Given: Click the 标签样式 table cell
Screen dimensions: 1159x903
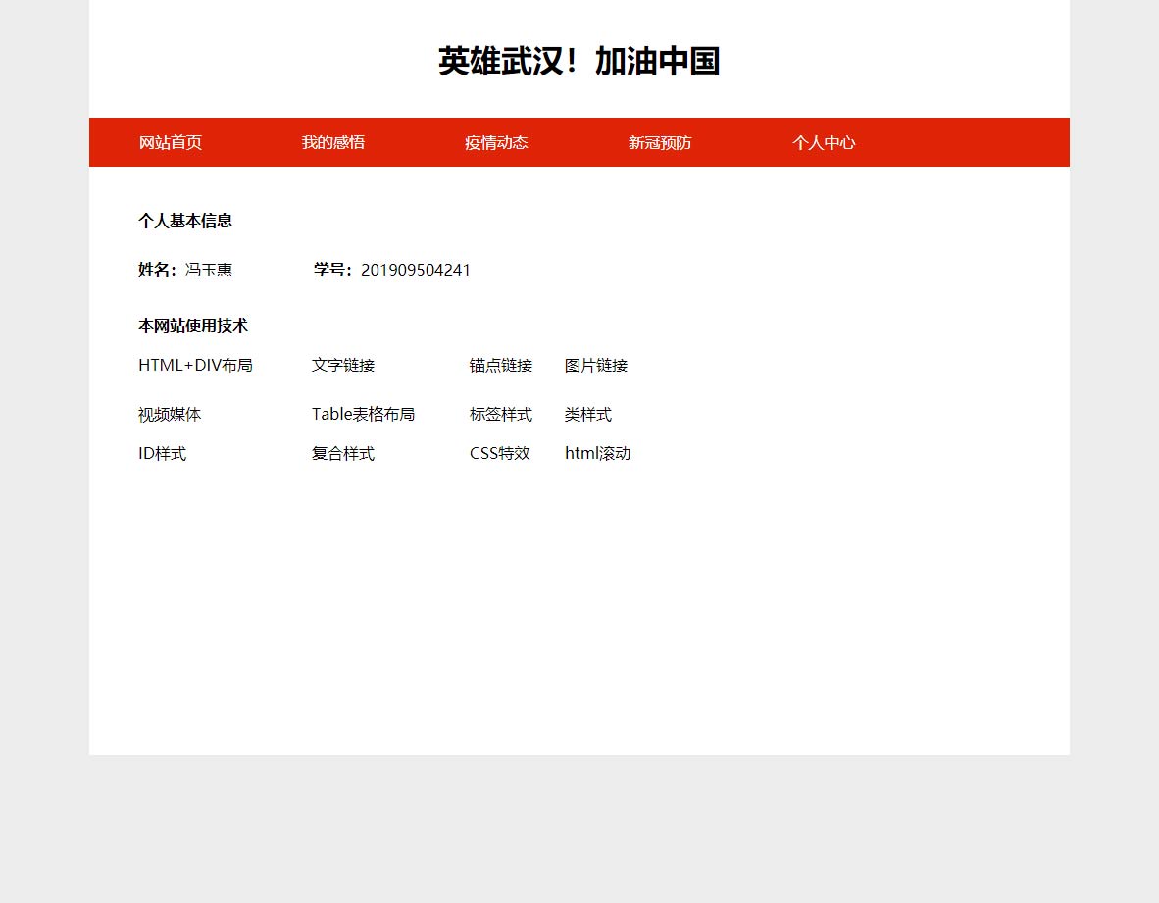Looking at the screenshot, I should 501,415.
